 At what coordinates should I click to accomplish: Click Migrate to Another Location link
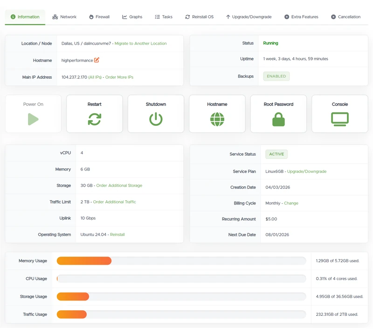[141, 43]
